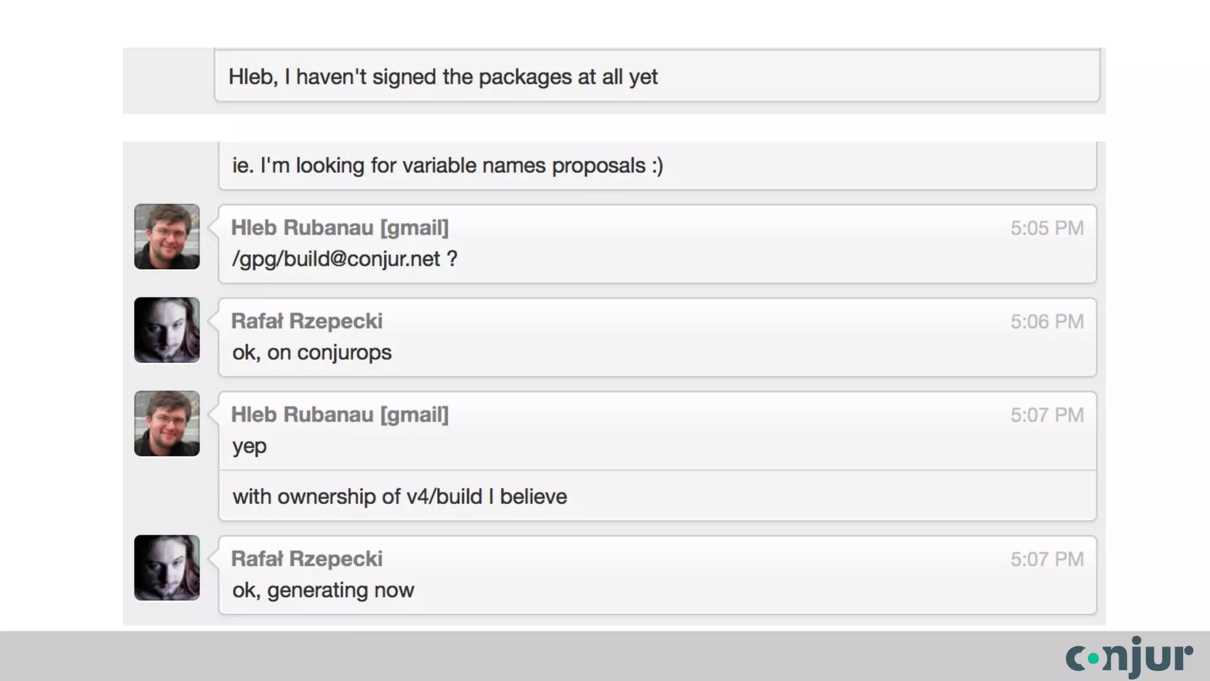Select Rafał Rzepecki's avatar beside "ok, generating now"

click(167, 567)
